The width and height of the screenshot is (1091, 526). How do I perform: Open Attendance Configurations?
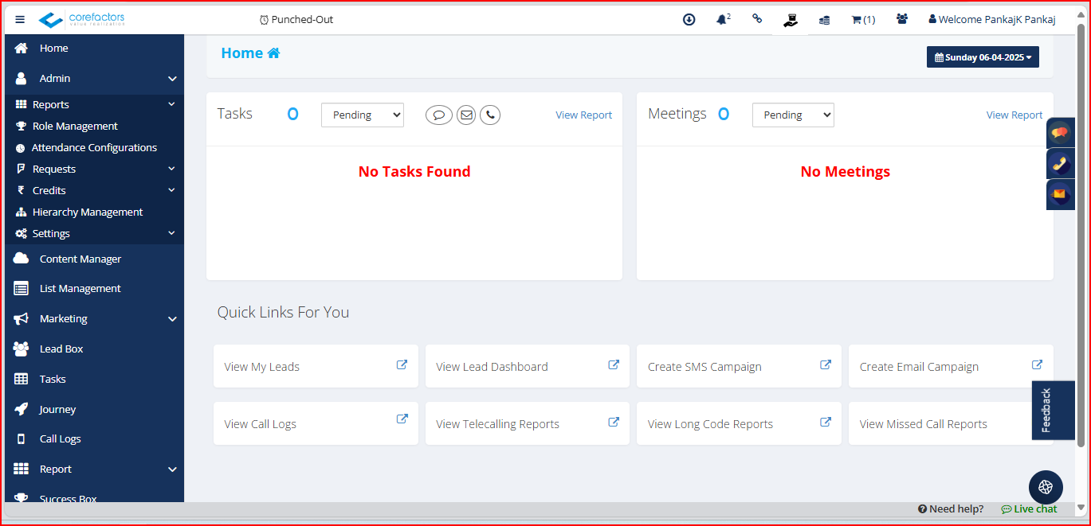pyautogui.click(x=94, y=148)
